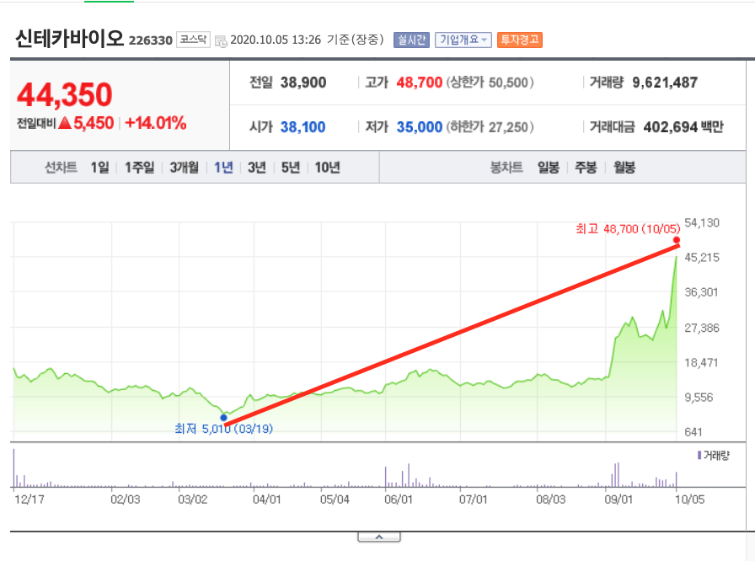This screenshot has width=755, height=561.
Task: Click the 고가 value 48,700
Action: [420, 83]
